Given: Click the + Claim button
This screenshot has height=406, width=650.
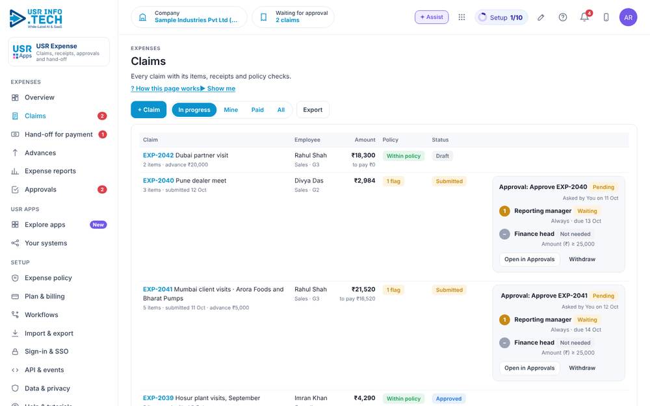Looking at the screenshot, I should (x=148, y=110).
